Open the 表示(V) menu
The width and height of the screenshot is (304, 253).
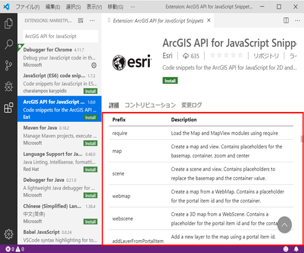[x=94, y=7]
